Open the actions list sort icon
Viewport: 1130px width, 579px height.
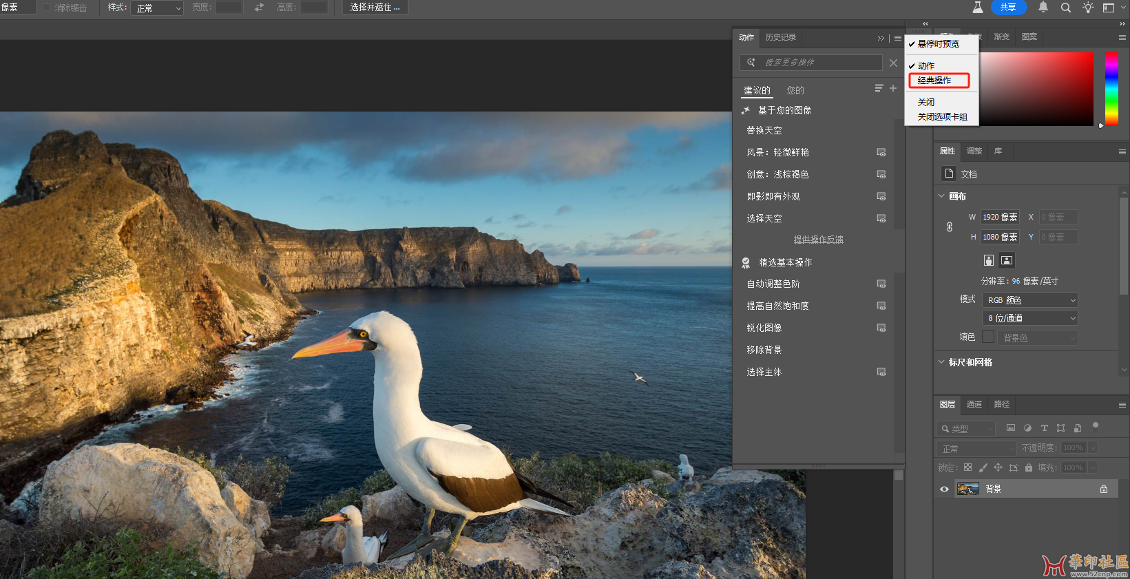pyautogui.click(x=879, y=88)
